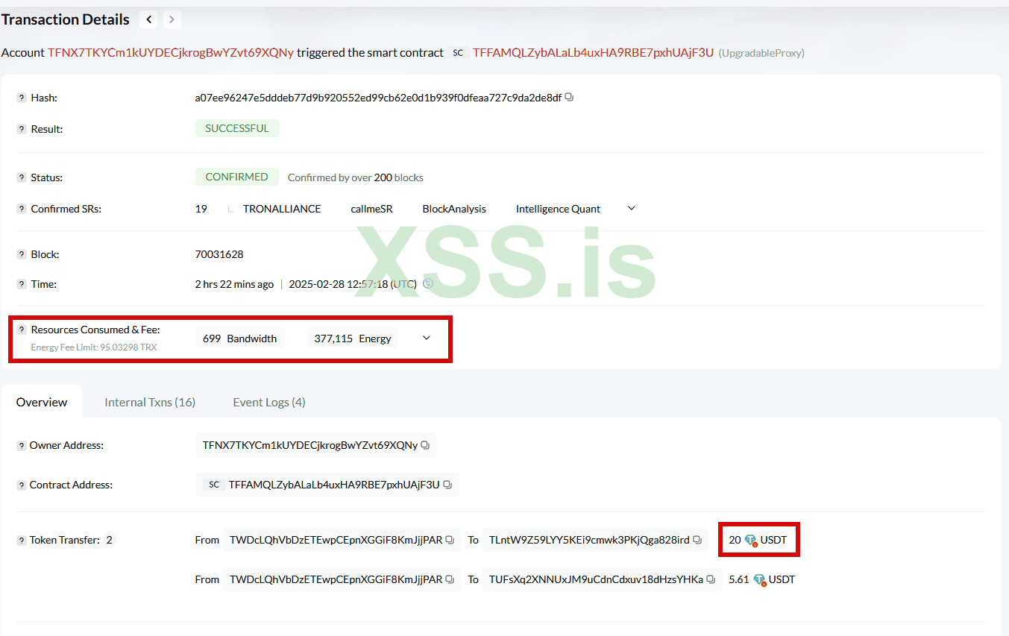This screenshot has width=1009, height=636.
Task: Open the triggering account address link in header
Action: pyautogui.click(x=171, y=52)
